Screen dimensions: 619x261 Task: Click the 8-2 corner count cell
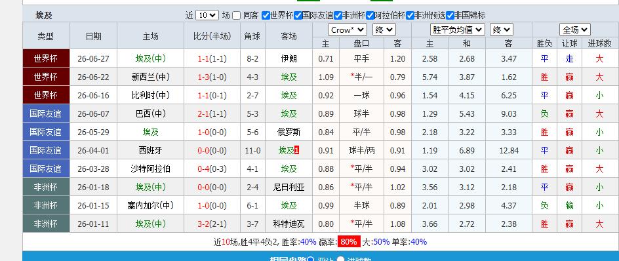point(252,59)
